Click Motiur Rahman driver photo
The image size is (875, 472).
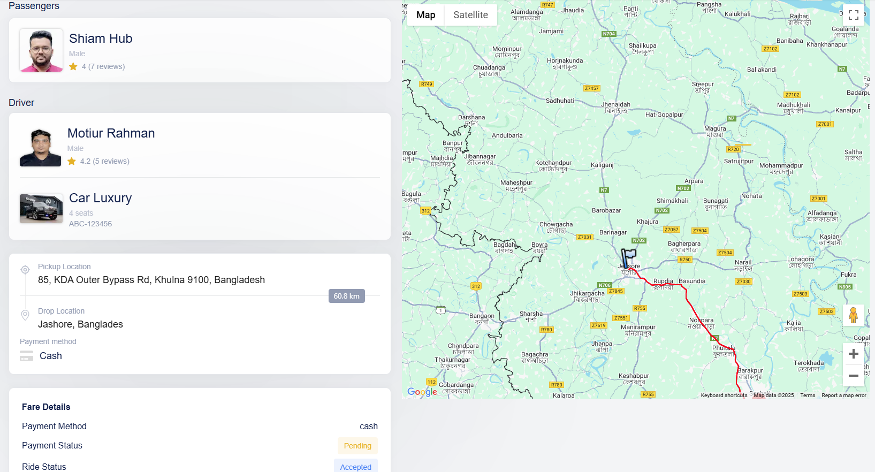(41, 147)
